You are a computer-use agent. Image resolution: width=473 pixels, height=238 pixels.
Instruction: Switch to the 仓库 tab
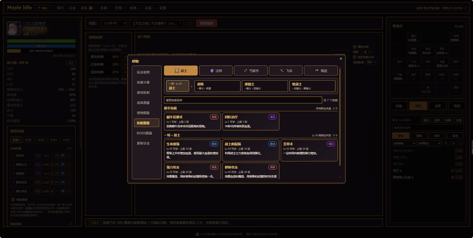438,106
